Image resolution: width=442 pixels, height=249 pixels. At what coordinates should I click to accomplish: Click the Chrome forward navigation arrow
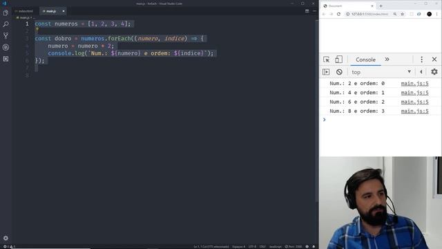click(x=331, y=14)
